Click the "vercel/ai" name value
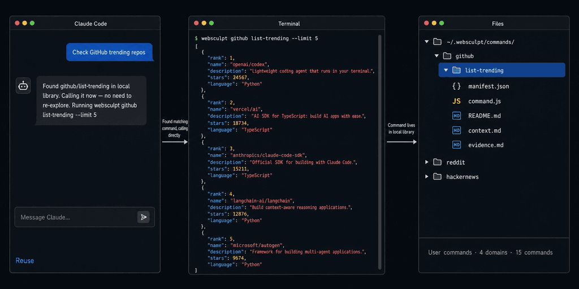579x289 pixels. click(x=247, y=110)
